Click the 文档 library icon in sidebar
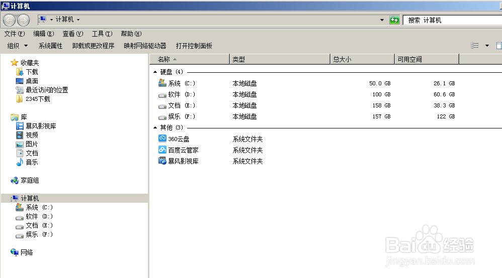 [x=20, y=153]
